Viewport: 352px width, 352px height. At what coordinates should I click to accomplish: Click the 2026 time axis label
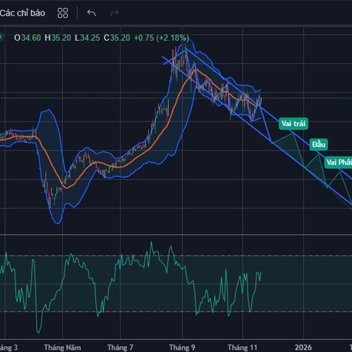click(303, 347)
